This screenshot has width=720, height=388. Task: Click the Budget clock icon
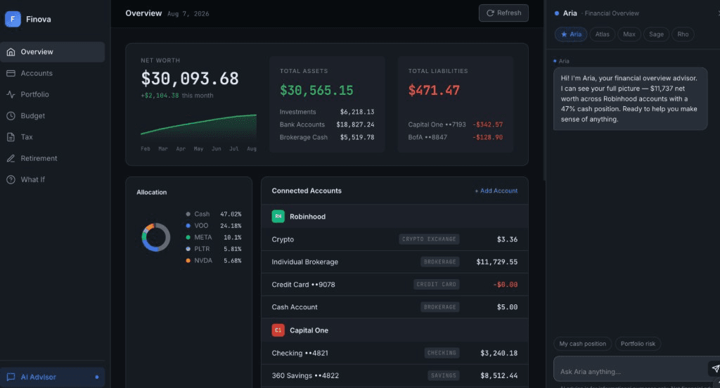pos(11,116)
